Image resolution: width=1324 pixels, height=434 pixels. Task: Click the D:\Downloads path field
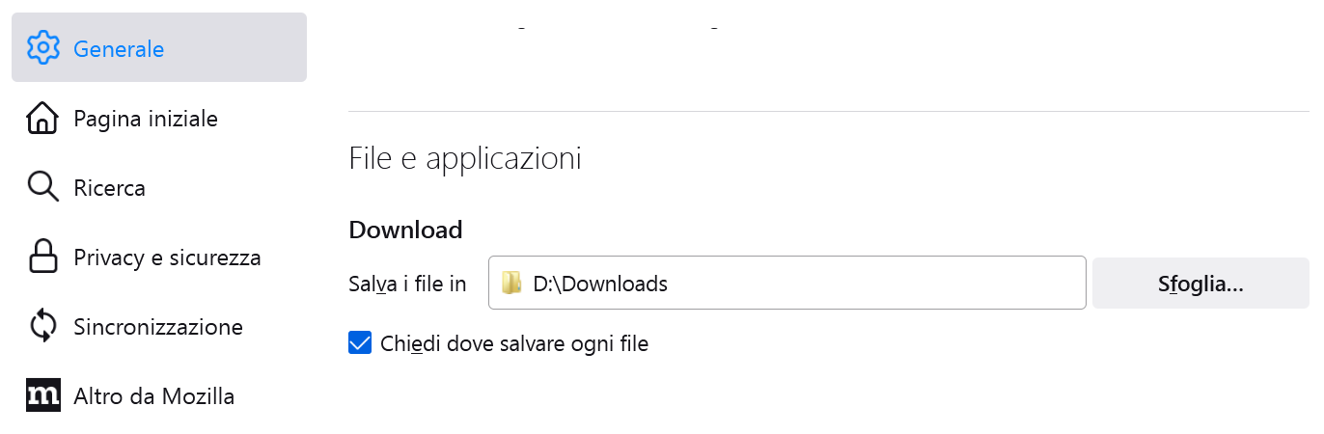[x=786, y=284]
